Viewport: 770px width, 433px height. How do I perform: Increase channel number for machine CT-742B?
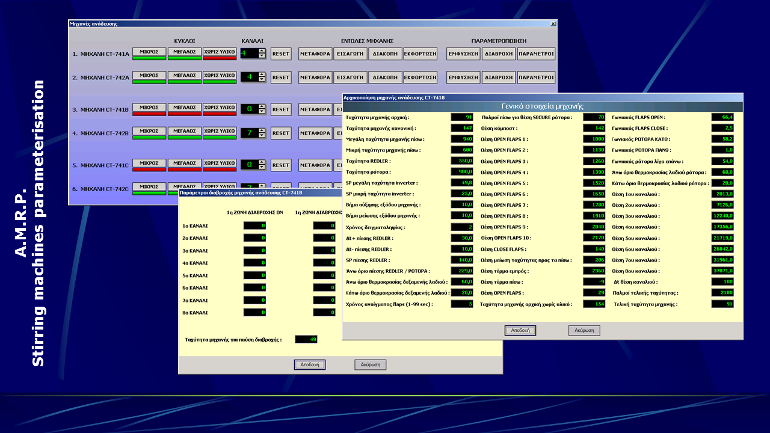(x=262, y=131)
